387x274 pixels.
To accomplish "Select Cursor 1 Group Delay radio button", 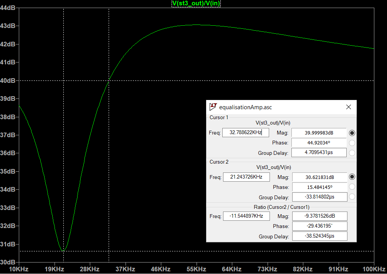I will [352, 153].
